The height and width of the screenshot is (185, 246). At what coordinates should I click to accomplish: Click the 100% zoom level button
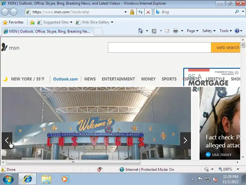[x=225, y=169]
